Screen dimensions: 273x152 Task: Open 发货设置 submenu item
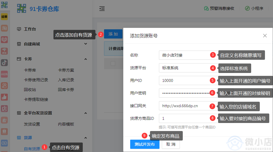click(x=32, y=124)
